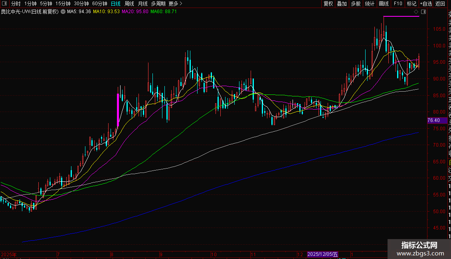Click the MA20 moving average label
Image resolution: width=451 pixels, height=259 pixels.
click(x=135, y=12)
